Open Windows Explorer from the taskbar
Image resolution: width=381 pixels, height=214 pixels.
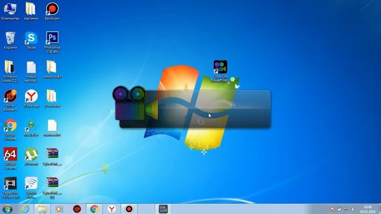point(42,209)
